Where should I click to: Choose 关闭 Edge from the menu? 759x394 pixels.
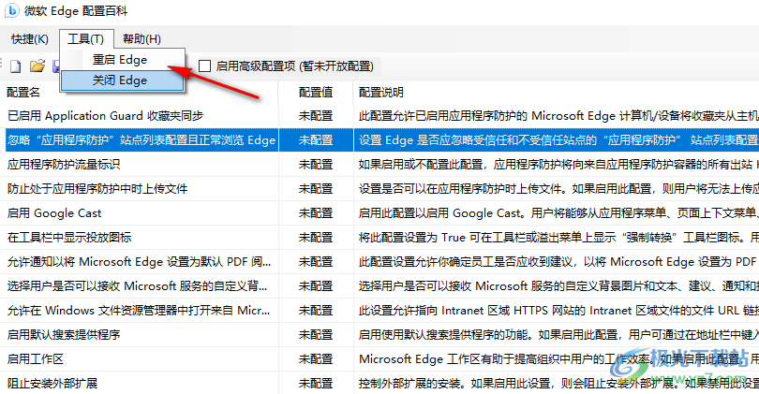pos(122,80)
